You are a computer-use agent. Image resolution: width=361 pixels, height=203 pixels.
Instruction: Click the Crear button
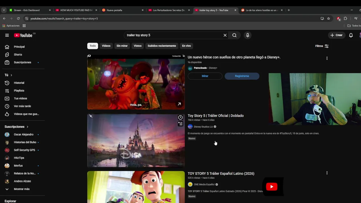(336, 35)
